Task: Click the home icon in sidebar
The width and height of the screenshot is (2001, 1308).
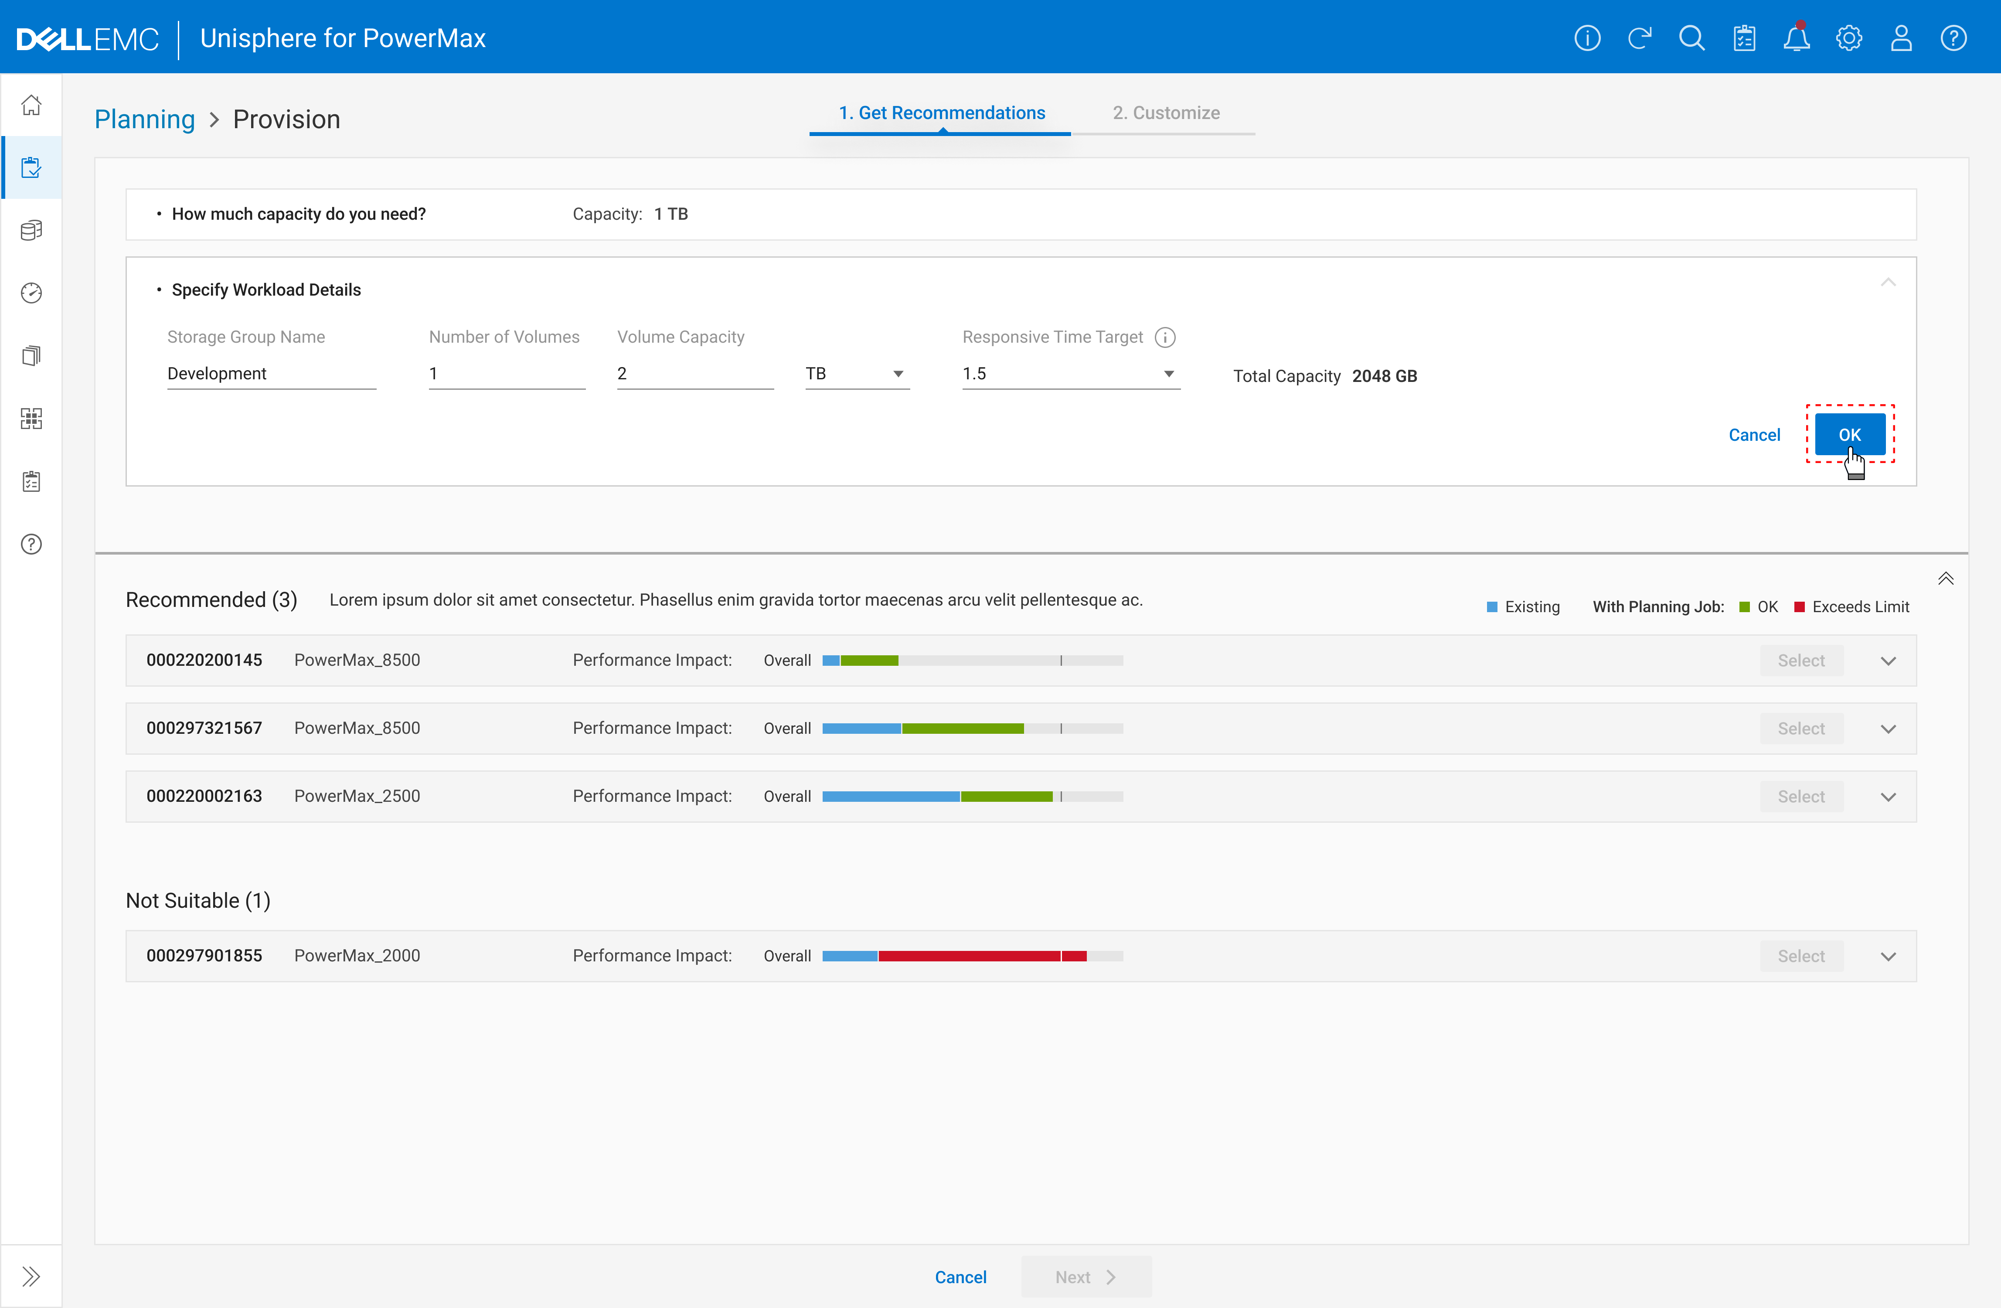Action: pyautogui.click(x=31, y=105)
